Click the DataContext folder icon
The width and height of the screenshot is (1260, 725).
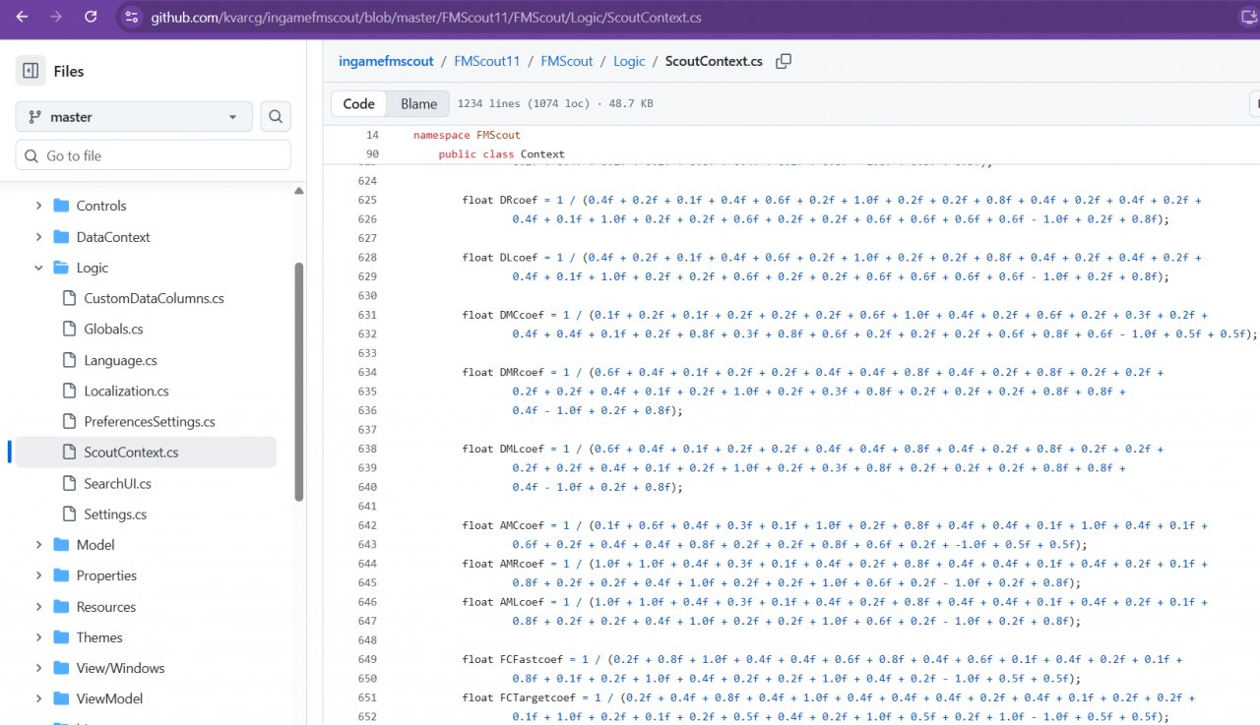[61, 237]
